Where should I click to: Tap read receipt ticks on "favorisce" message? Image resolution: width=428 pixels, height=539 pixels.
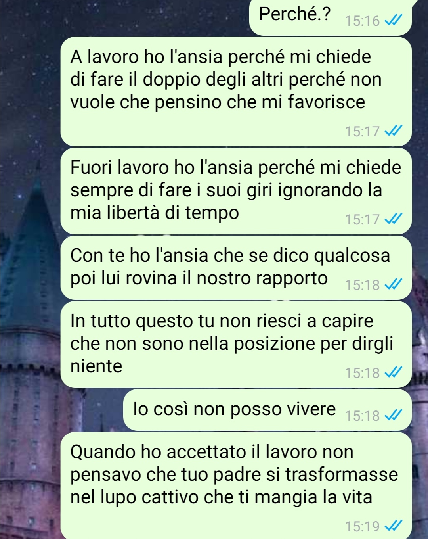pos(394,131)
